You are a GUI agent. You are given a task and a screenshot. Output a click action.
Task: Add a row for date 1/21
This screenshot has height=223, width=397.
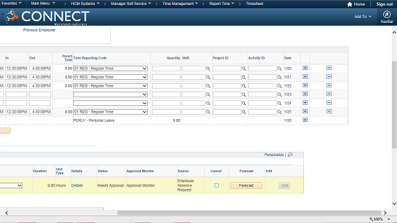[305, 77]
